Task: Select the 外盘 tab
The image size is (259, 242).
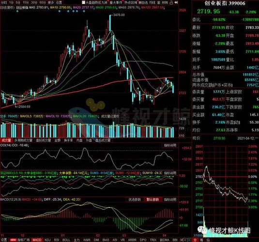Action: point(89,140)
